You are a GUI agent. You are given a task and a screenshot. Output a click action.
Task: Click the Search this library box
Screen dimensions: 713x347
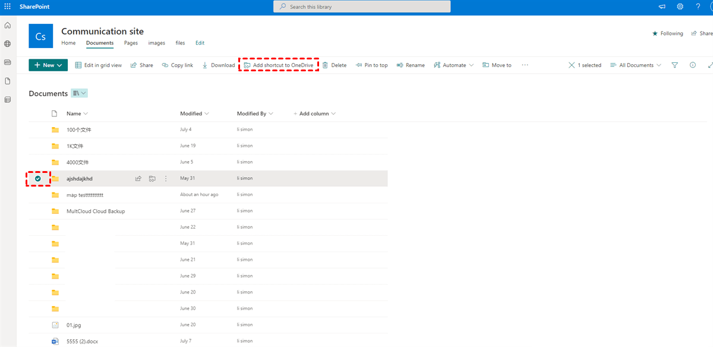[x=361, y=7]
